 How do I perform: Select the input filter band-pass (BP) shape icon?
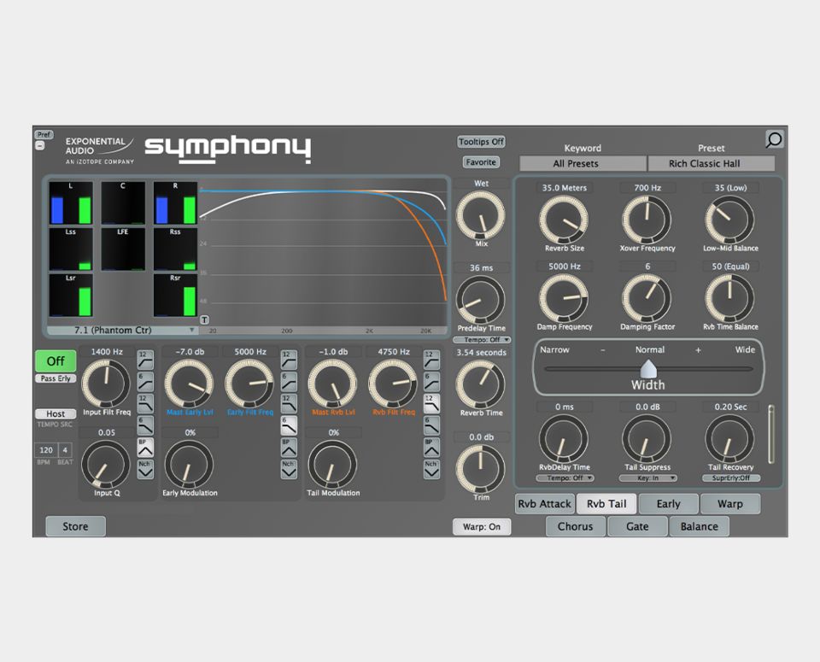point(145,447)
